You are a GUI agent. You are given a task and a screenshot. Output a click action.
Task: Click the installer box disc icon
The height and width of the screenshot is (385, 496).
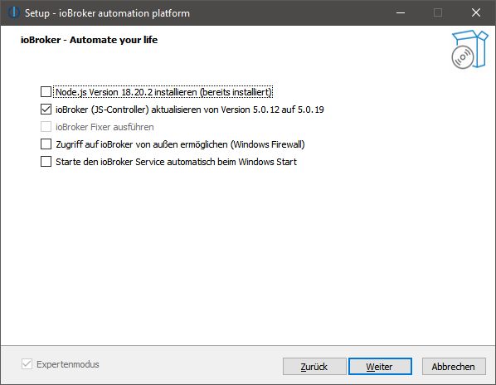[x=469, y=50]
